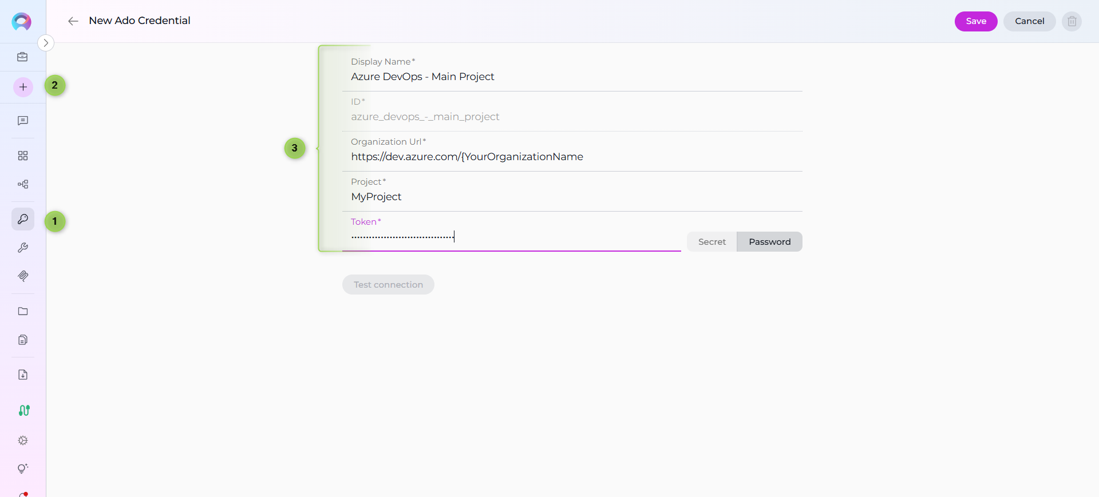Open the four-squares grid icon in sidebar
This screenshot has height=497, width=1099.
pos(23,156)
